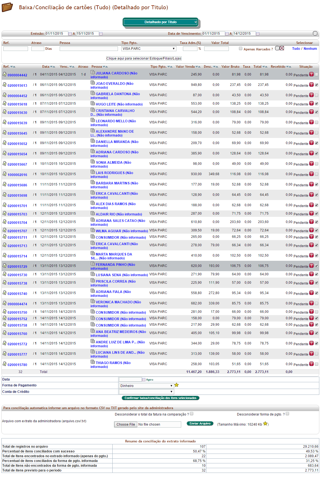Open the Conta de Crédito dropdown
Viewport: 321px width, 481px height.
pyautogui.click(x=146, y=392)
